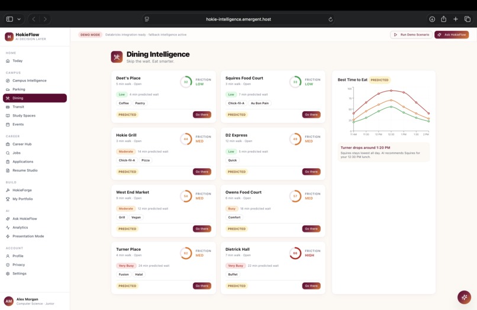Click the HokieForge icon in sidebar
Image resolution: width=477 pixels, height=310 pixels.
click(8, 190)
